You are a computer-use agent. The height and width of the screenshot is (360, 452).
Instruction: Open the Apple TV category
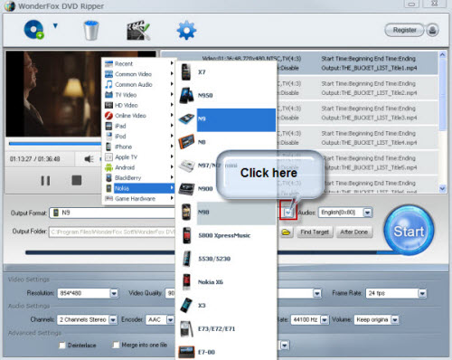(x=138, y=157)
